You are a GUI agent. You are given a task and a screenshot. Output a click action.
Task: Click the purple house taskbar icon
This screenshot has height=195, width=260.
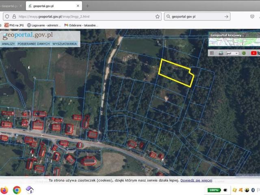[x=30, y=190]
